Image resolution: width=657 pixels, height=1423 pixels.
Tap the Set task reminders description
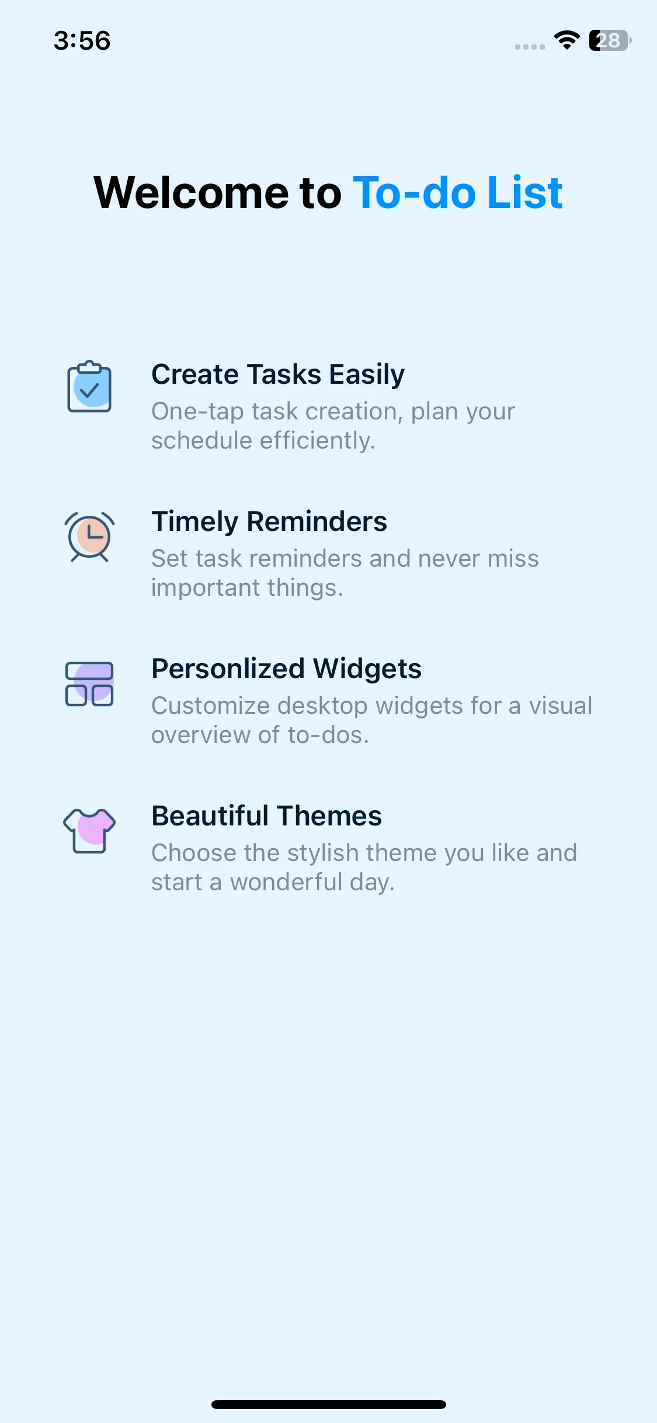pos(345,573)
